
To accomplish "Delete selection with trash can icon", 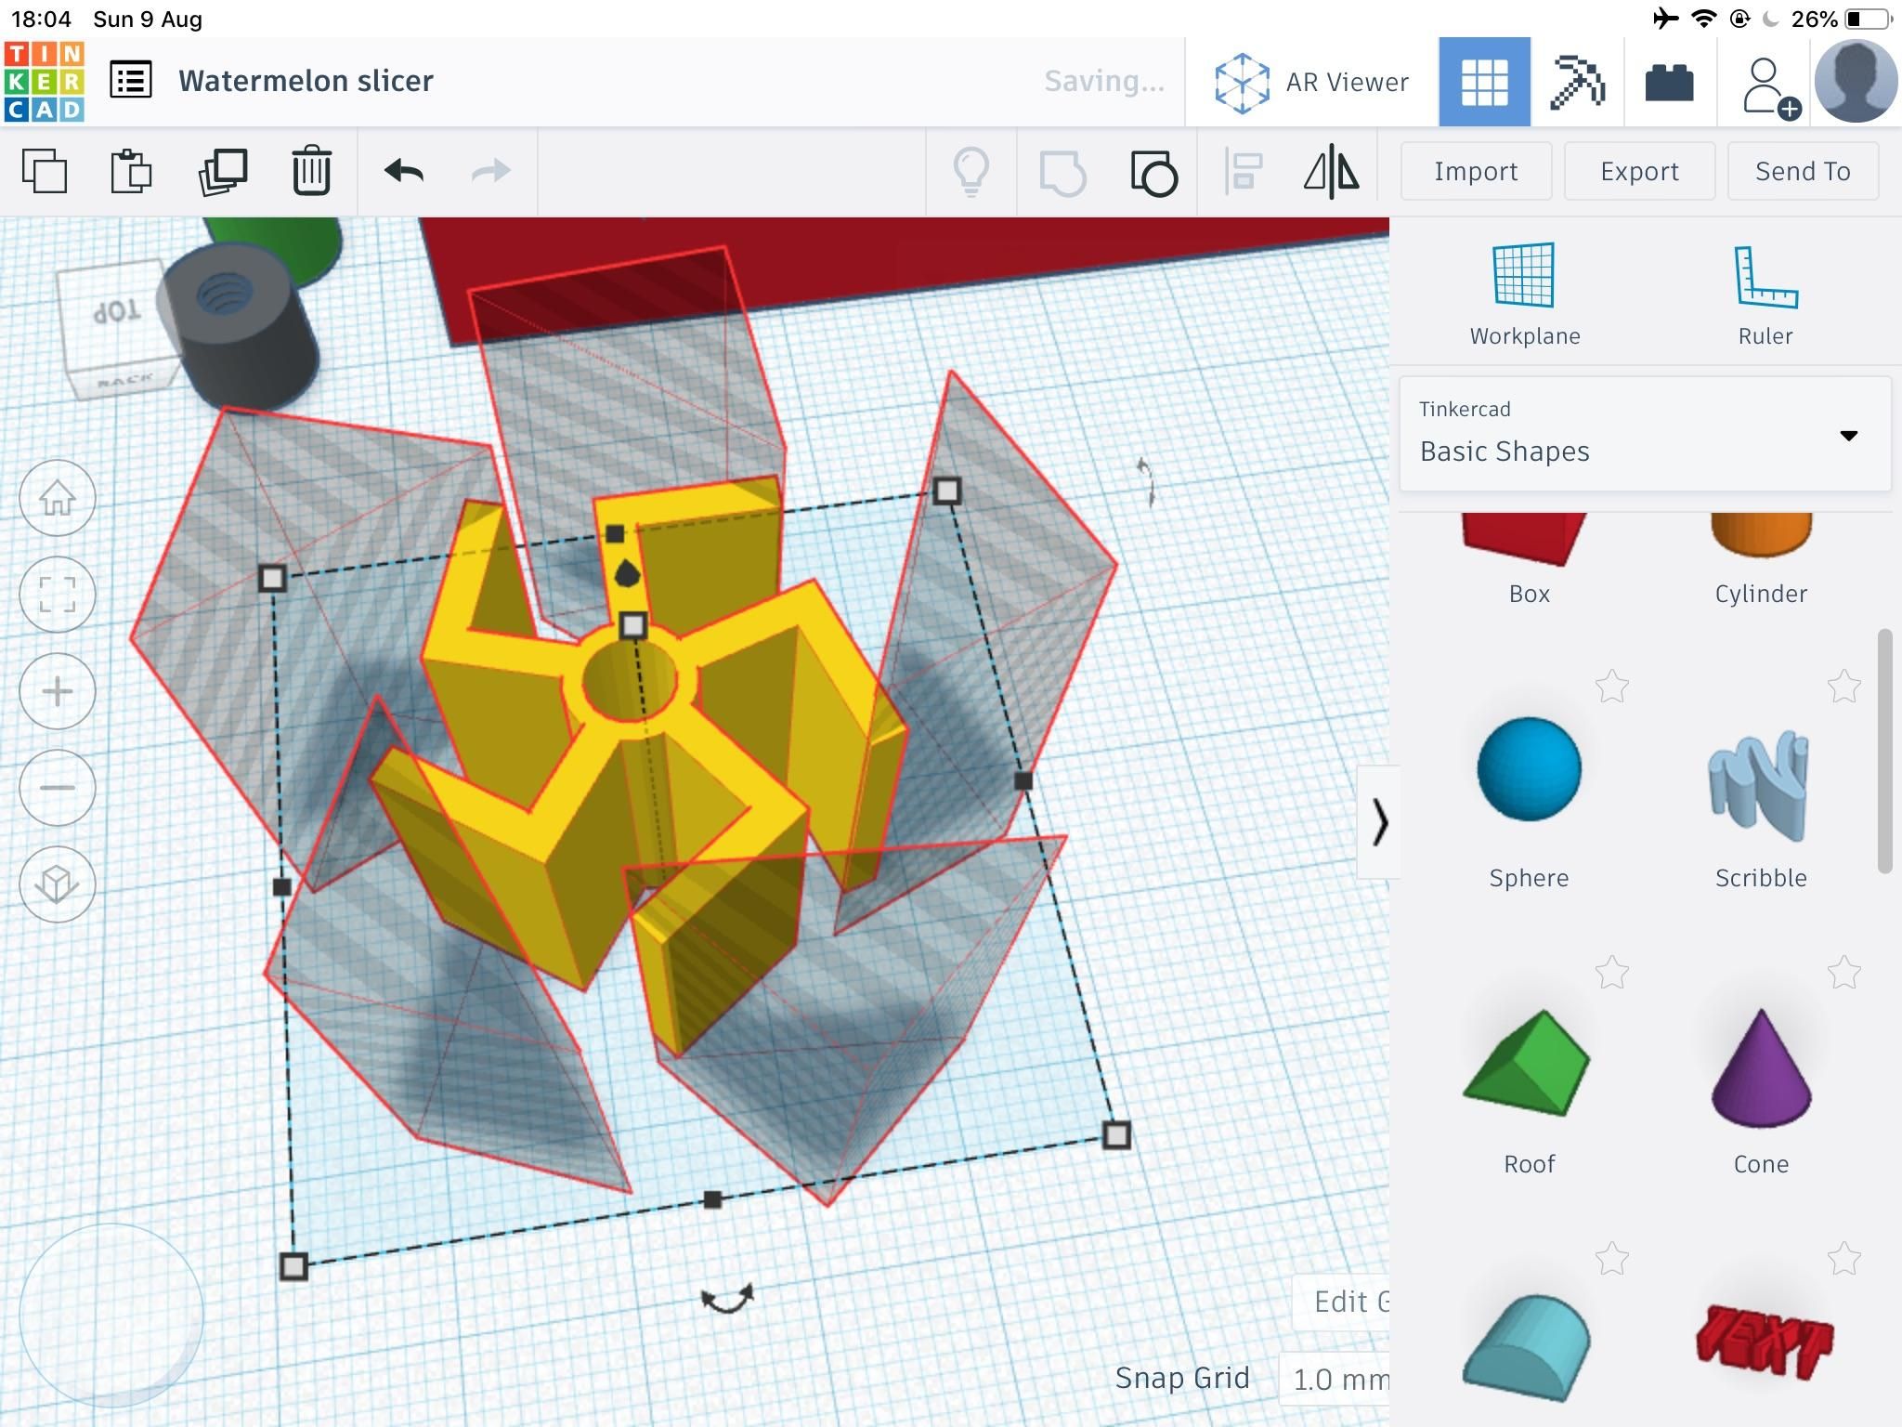I will coord(311,171).
